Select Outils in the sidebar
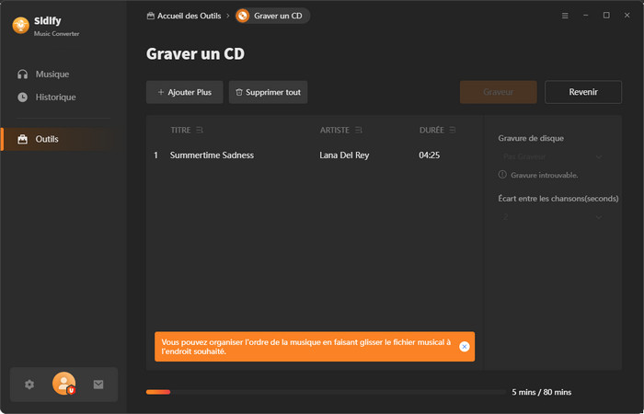The height and width of the screenshot is (414, 644). click(47, 139)
